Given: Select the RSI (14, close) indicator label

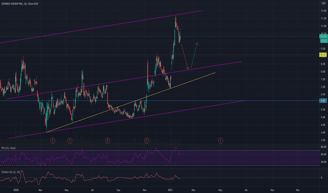Looking at the screenshot, I should [8, 148].
